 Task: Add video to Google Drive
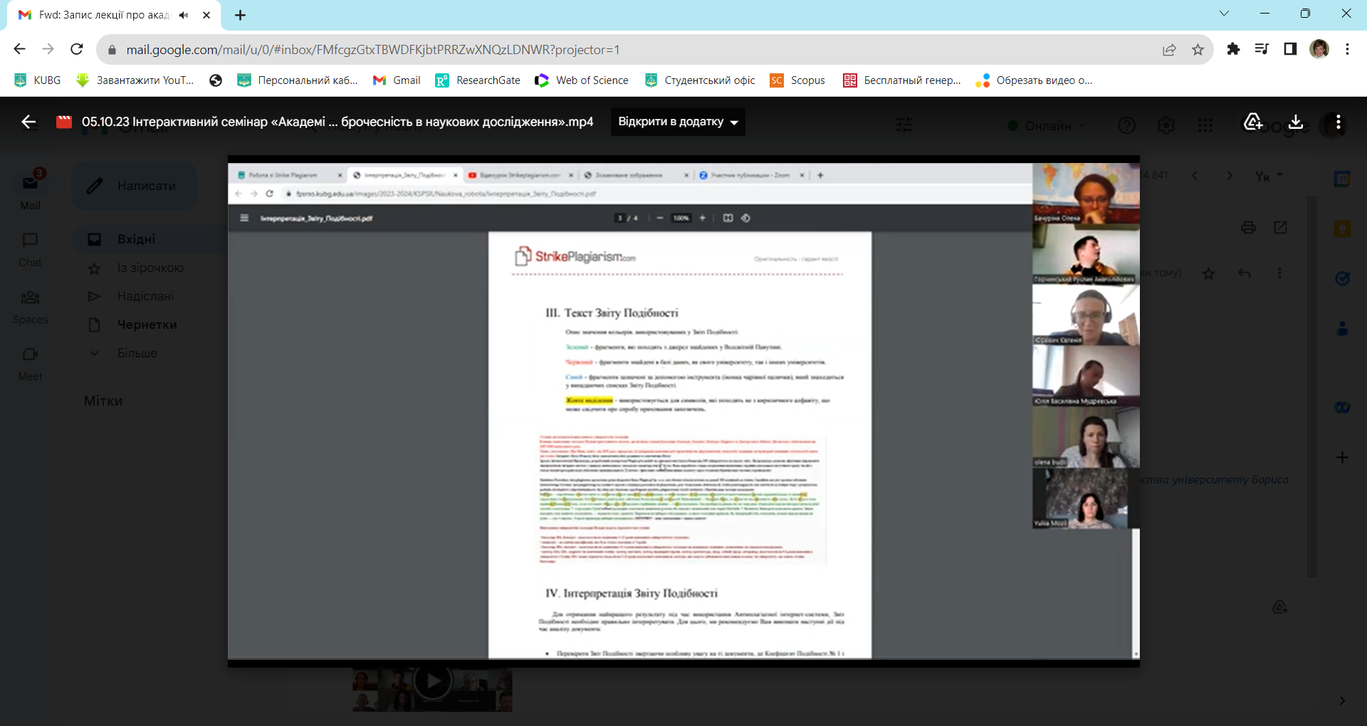click(x=1252, y=122)
